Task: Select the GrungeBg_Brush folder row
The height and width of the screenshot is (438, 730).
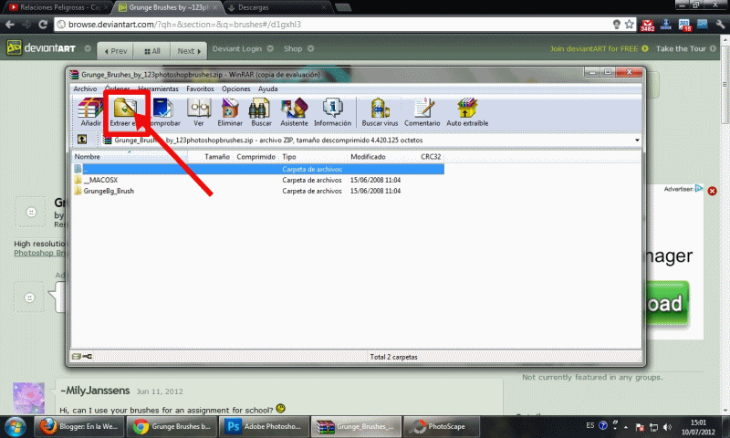Action: click(x=258, y=191)
